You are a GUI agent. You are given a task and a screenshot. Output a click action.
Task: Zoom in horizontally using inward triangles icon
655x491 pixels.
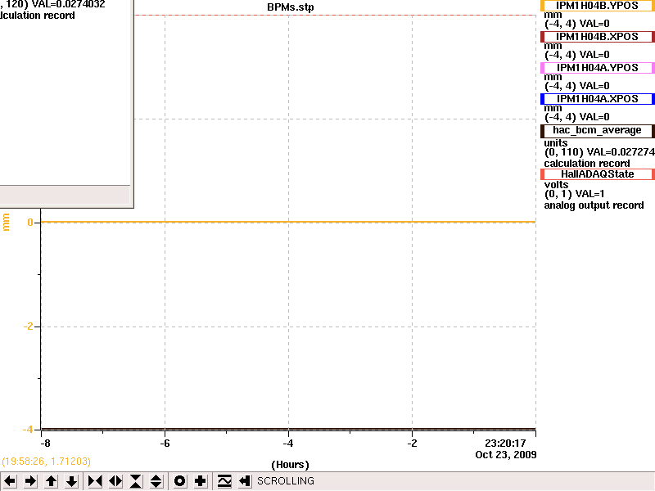(95, 481)
